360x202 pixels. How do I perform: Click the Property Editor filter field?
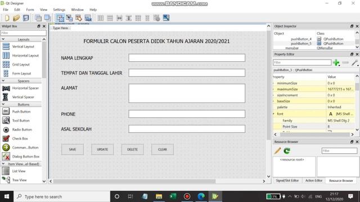[x=302, y=62]
